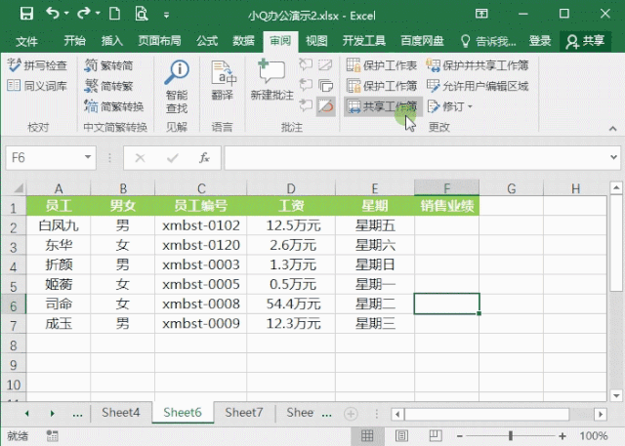This screenshot has width=625, height=446.
Task: Switch to the 页面布局 tab
Action: [x=159, y=41]
